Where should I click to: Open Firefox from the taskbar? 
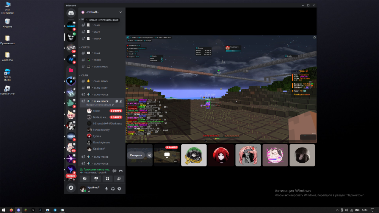(11, 210)
